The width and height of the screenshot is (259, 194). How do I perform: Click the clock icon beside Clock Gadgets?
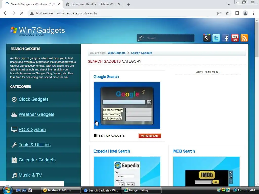[14, 99]
